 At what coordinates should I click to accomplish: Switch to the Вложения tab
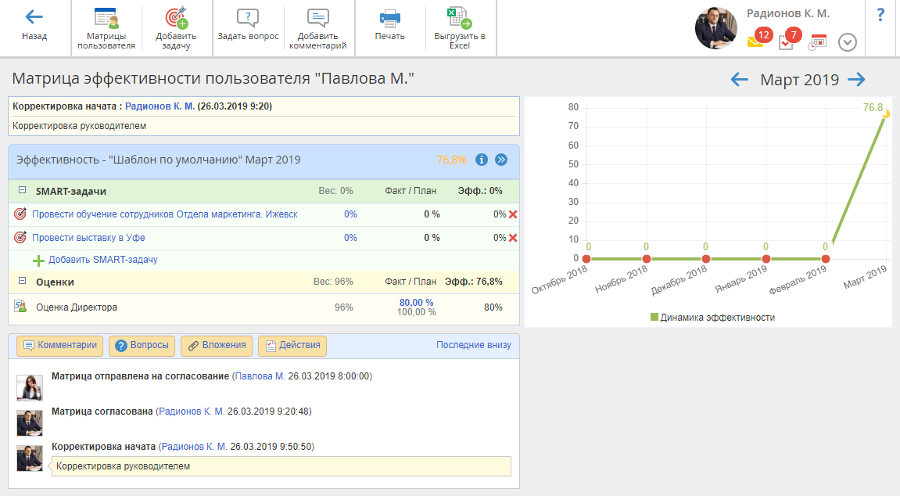click(x=217, y=346)
